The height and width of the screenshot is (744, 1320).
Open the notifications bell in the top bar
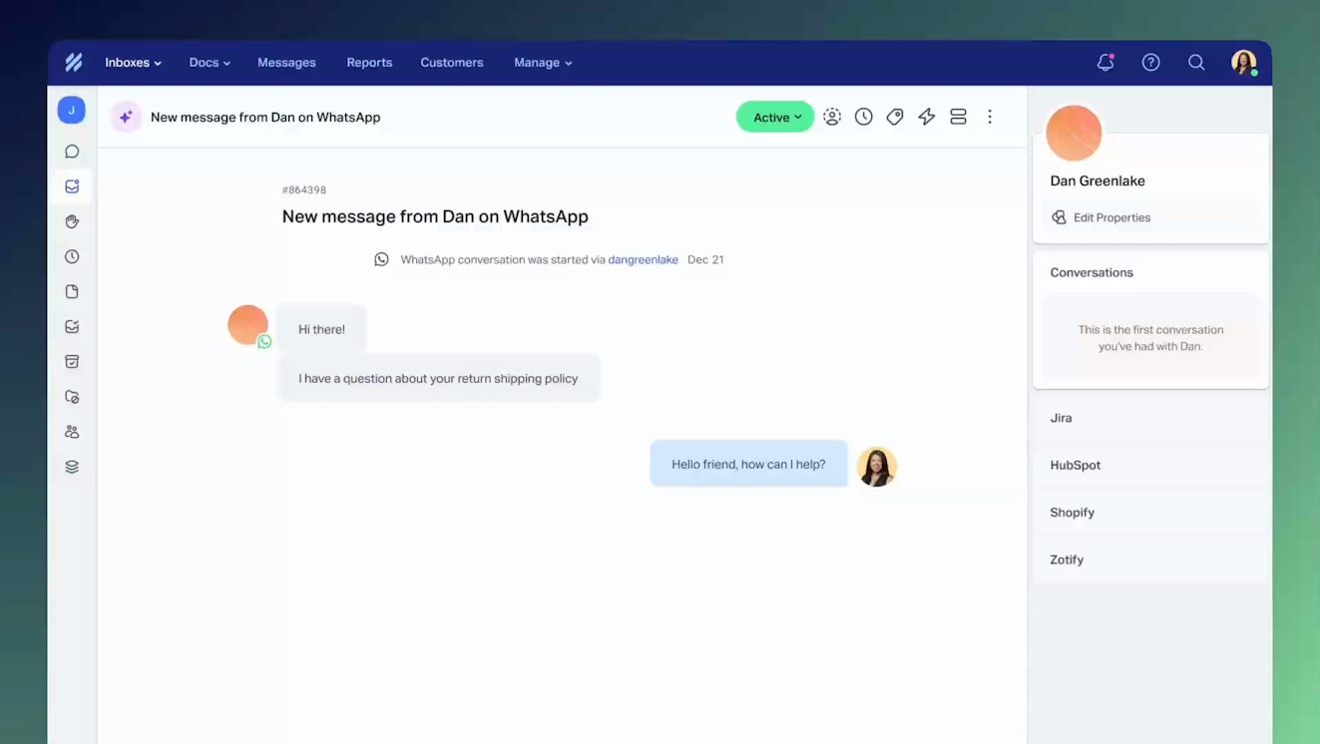(x=1104, y=62)
